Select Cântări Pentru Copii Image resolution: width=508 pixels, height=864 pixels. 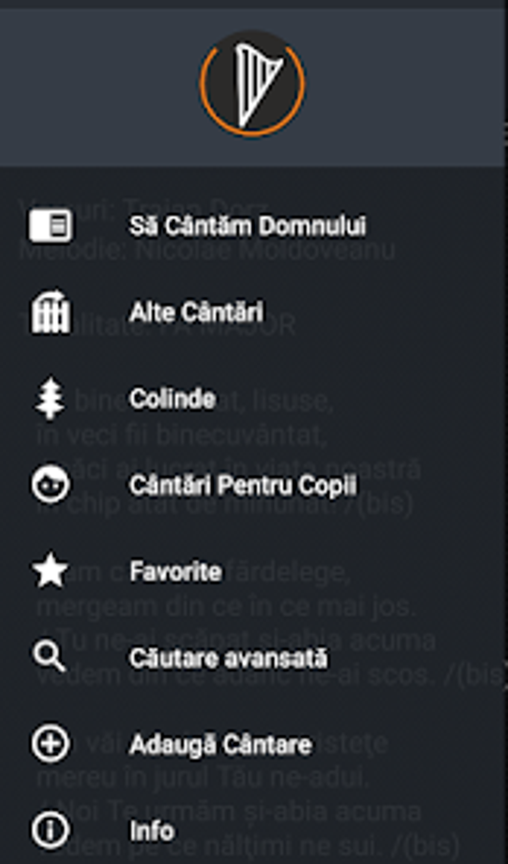(243, 486)
